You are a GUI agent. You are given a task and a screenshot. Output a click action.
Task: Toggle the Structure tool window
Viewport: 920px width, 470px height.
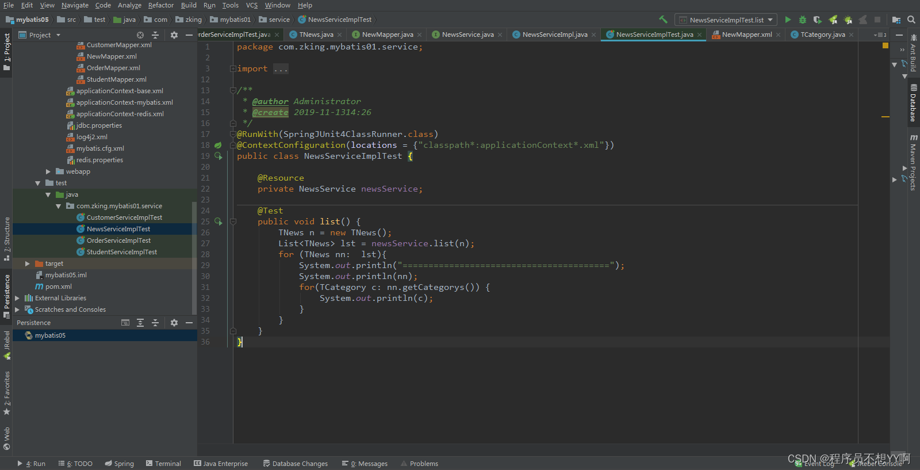7,239
